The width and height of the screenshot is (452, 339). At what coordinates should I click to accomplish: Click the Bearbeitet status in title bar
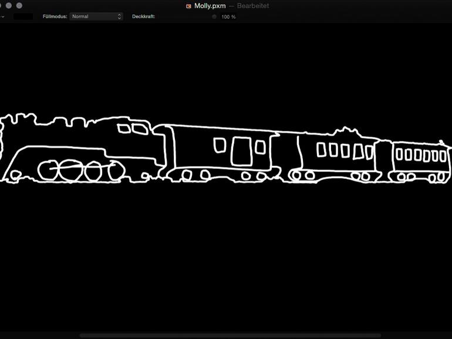(253, 6)
